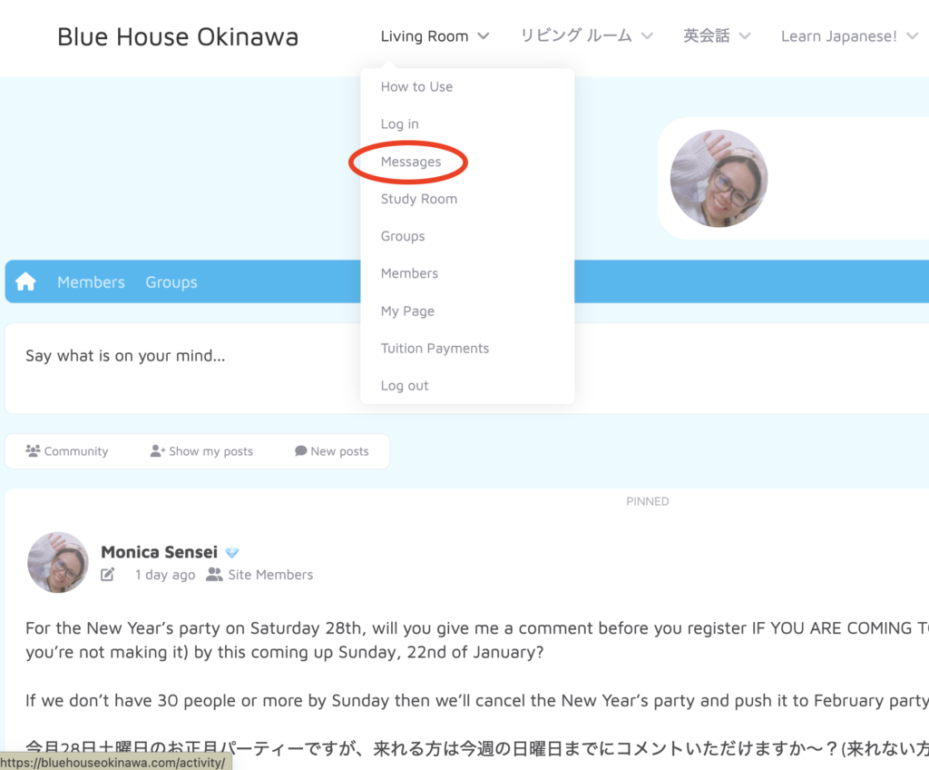This screenshot has height=770, width=929.
Task: Switch to the Community filter tab
Action: pyautogui.click(x=67, y=451)
